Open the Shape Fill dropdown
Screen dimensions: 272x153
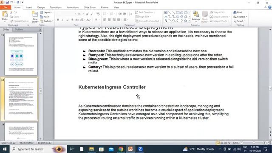[x=218, y=12]
